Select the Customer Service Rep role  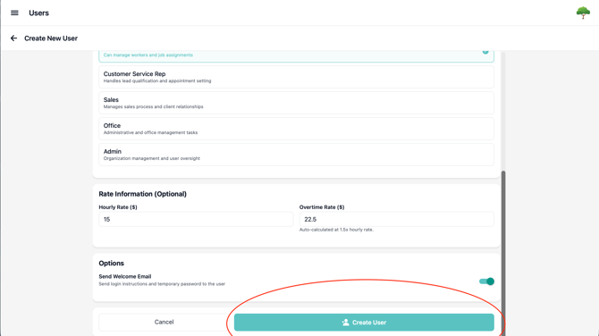pos(296,77)
